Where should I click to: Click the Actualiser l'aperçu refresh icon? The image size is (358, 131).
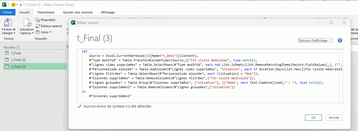[27, 22]
